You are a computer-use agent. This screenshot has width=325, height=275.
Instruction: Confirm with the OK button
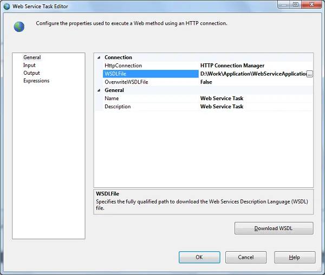point(199,257)
